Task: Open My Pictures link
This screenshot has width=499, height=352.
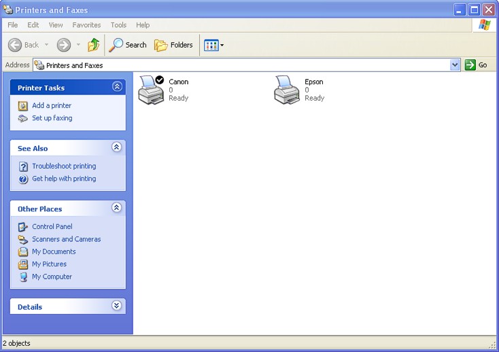Action: [50, 264]
